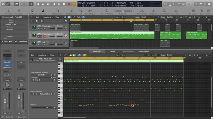The height and width of the screenshot is (119, 213).
Task: Adjust the Swing slider
Action: (x=45, y=80)
